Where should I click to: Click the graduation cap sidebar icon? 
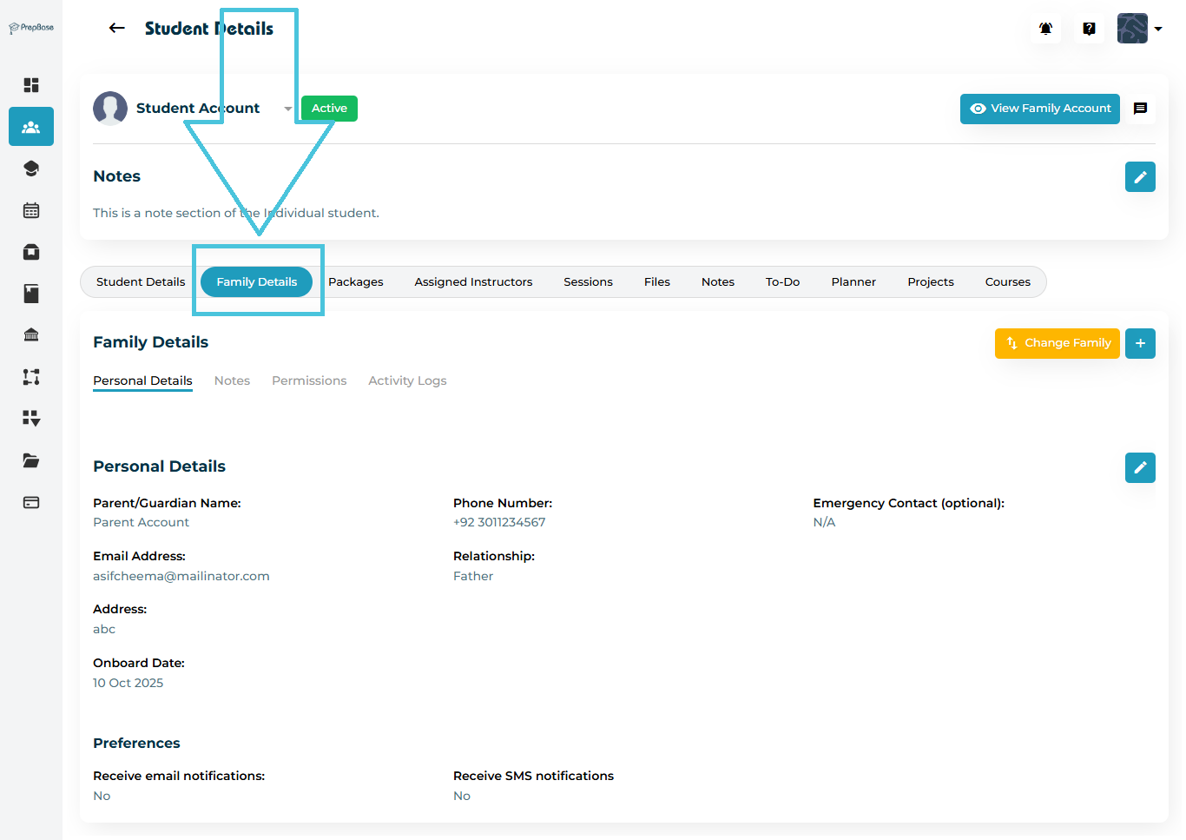[x=31, y=169]
